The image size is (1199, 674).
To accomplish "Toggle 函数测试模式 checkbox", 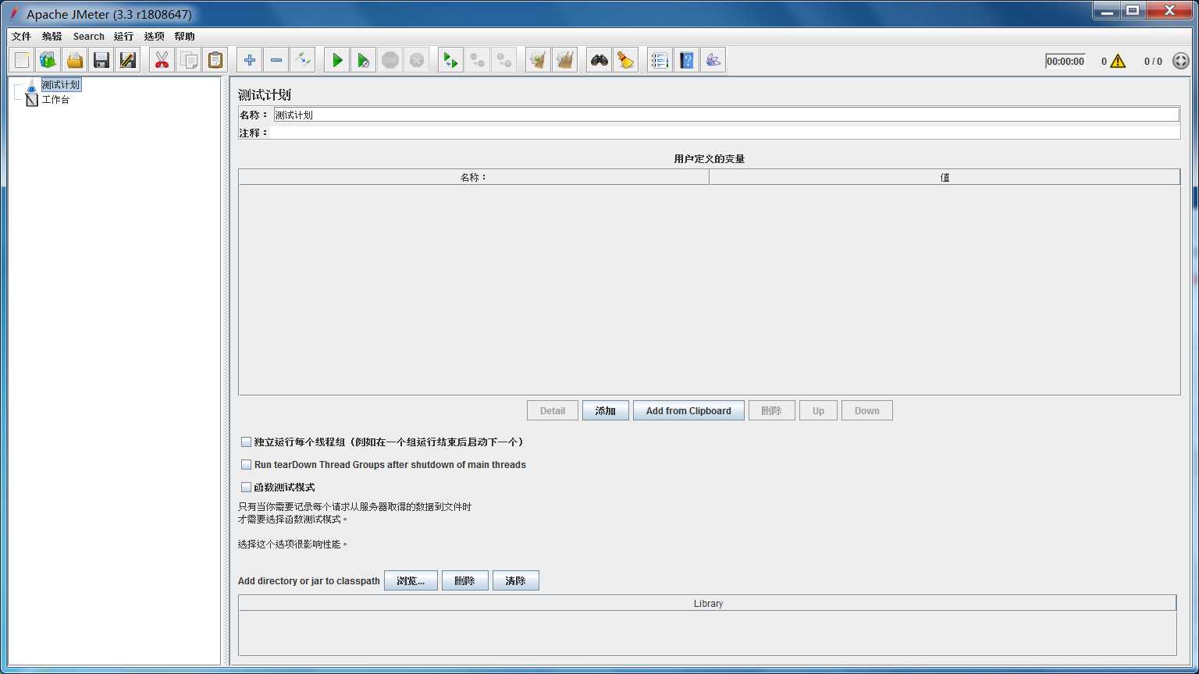I will pos(246,487).
